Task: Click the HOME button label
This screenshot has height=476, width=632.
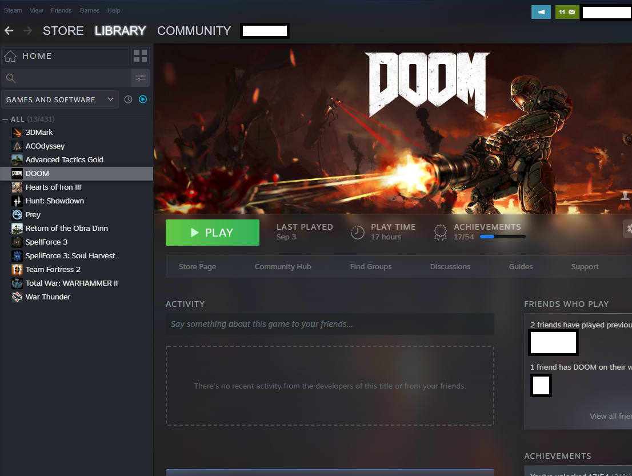Action: [x=37, y=56]
